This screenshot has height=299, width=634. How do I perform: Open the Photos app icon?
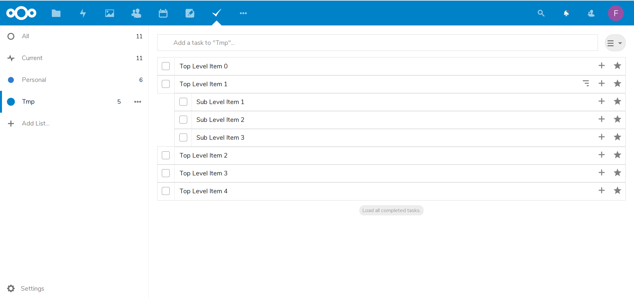(110, 13)
